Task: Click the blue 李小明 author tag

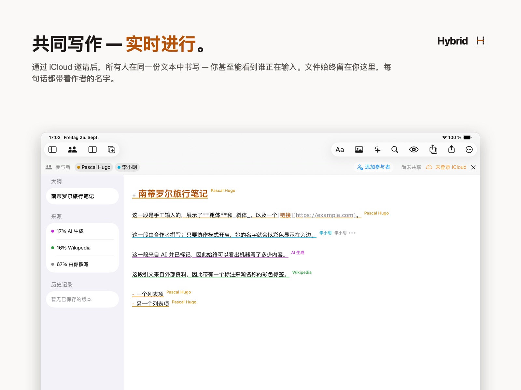Action: click(325, 233)
